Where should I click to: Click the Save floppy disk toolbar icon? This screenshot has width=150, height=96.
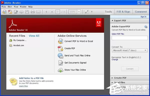27,12
